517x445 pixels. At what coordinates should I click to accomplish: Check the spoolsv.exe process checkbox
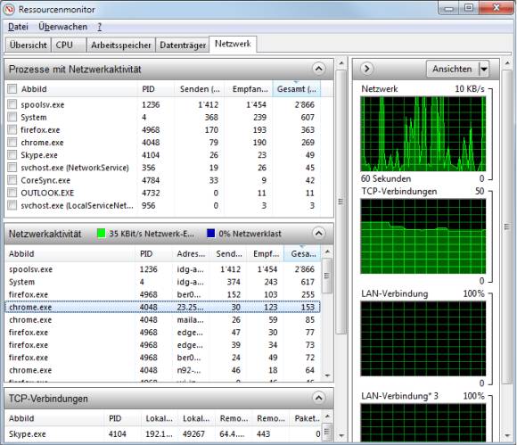[12, 104]
